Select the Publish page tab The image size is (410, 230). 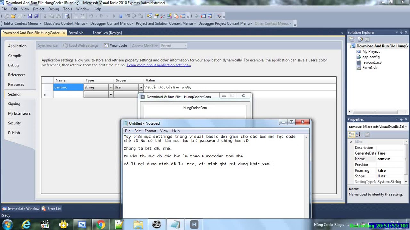14,133
